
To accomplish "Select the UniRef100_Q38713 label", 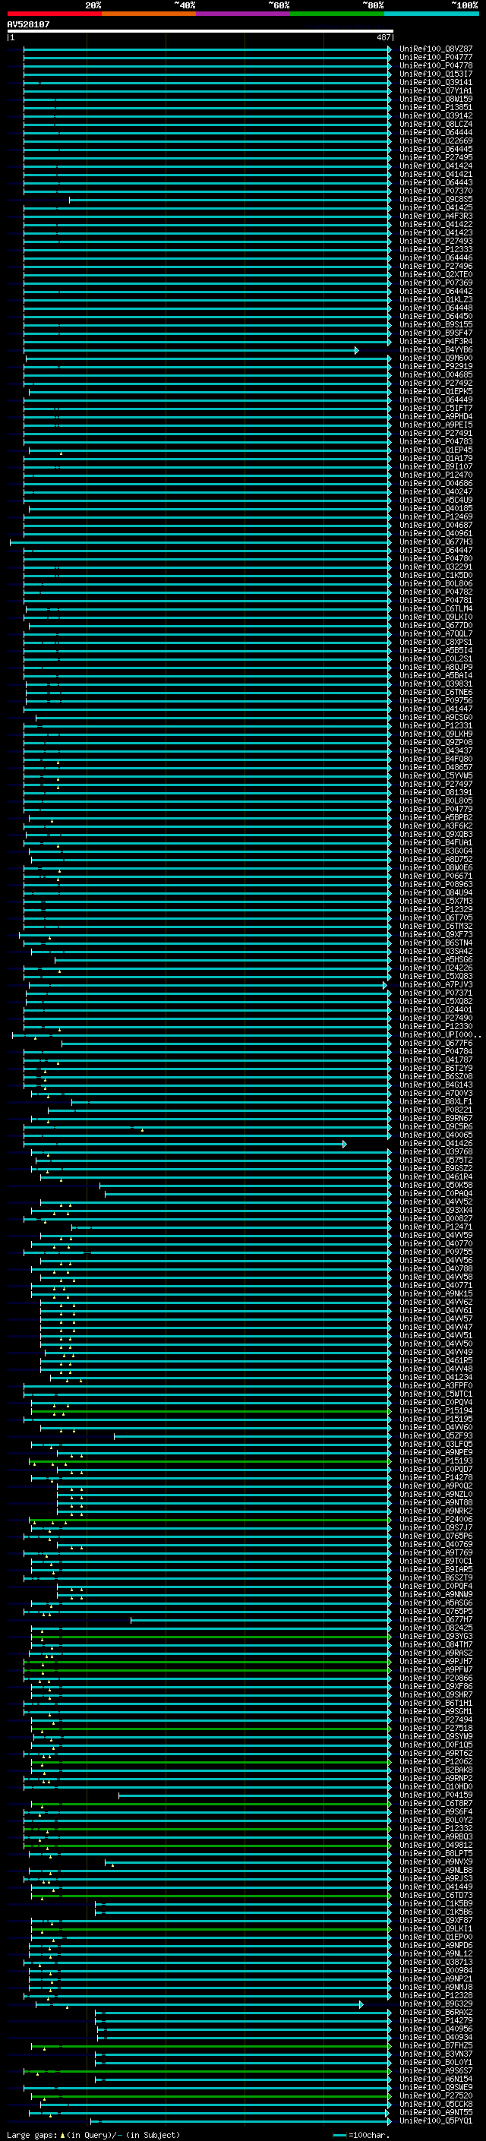I will click(x=435, y=1963).
